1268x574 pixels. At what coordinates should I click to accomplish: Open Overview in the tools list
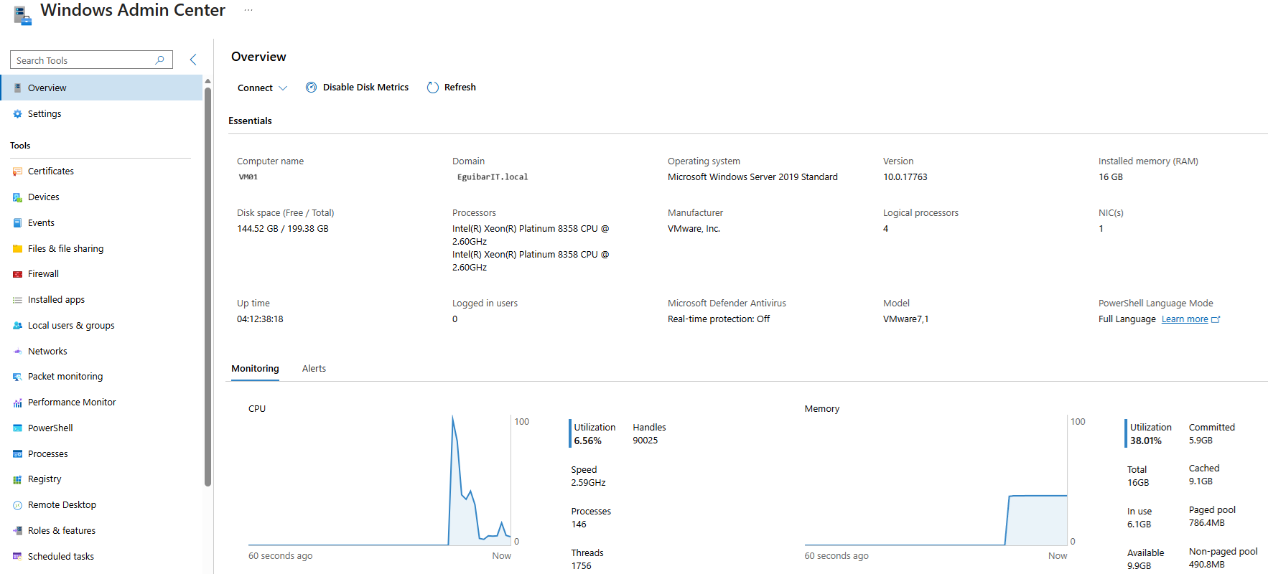101,88
